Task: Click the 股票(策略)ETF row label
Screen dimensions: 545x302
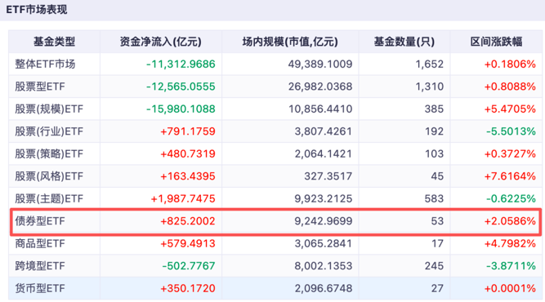Action: [x=49, y=153]
